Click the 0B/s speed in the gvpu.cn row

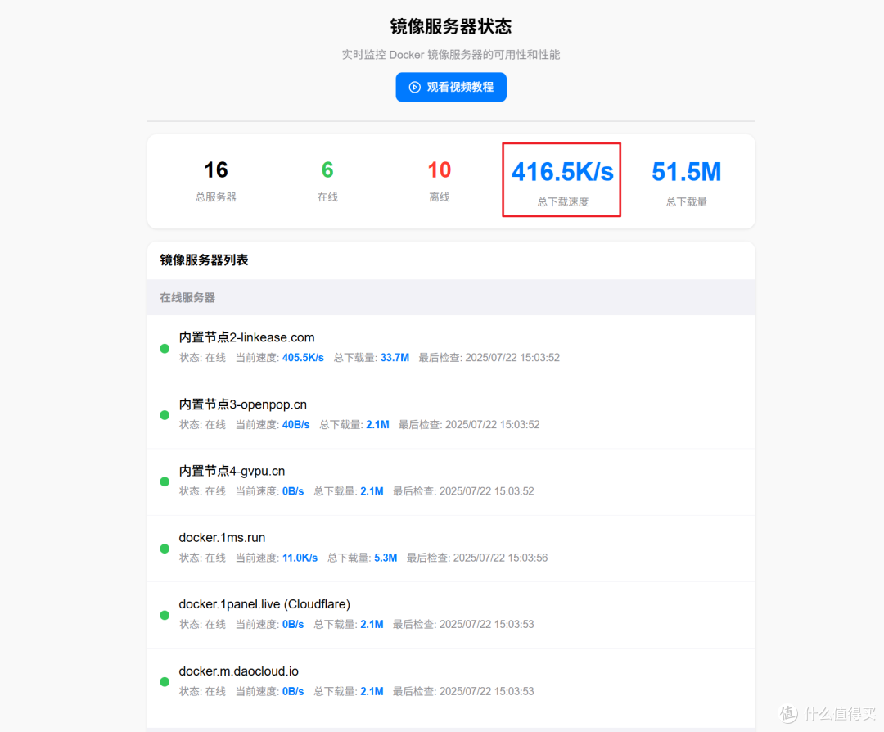click(x=293, y=491)
